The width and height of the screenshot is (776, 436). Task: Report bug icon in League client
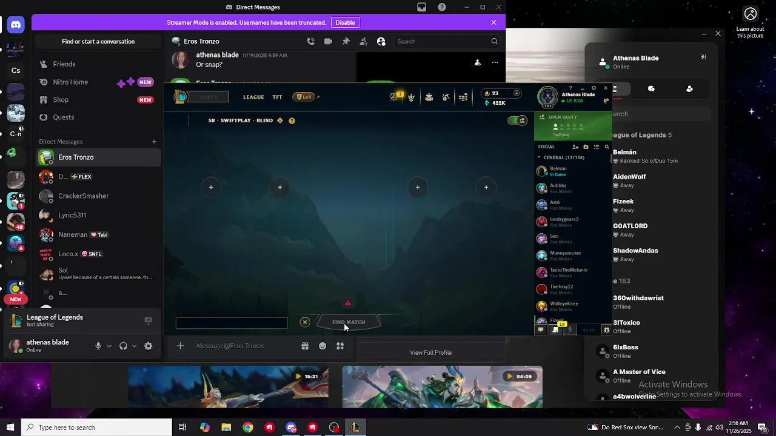pos(606,329)
